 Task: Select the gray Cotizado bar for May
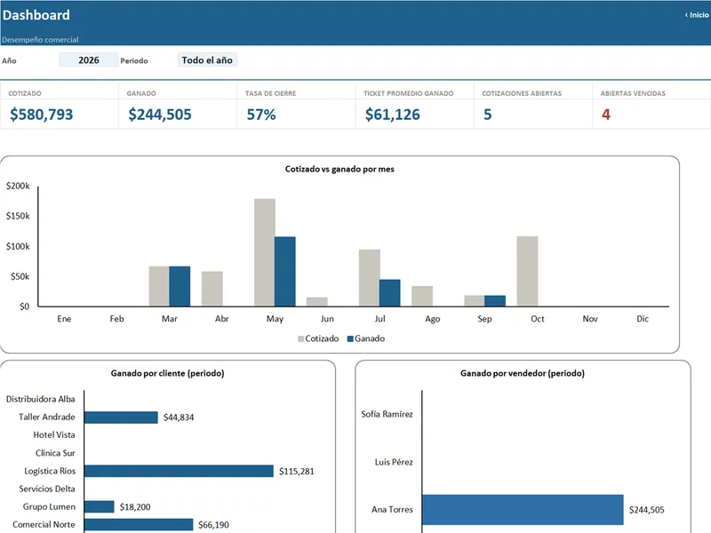click(x=264, y=252)
